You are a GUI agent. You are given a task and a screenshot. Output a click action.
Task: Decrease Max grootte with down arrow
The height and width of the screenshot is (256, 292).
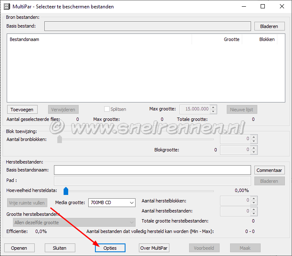click(x=213, y=111)
